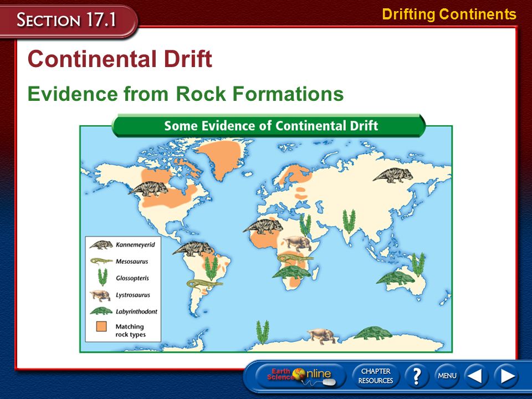
Task: Click the orange rock region on Greenland
Action: pyautogui.click(x=222, y=158)
